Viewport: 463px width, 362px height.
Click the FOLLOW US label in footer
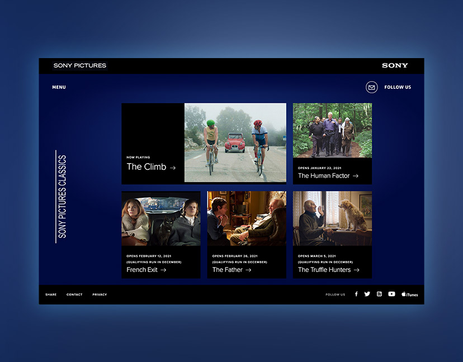point(335,294)
